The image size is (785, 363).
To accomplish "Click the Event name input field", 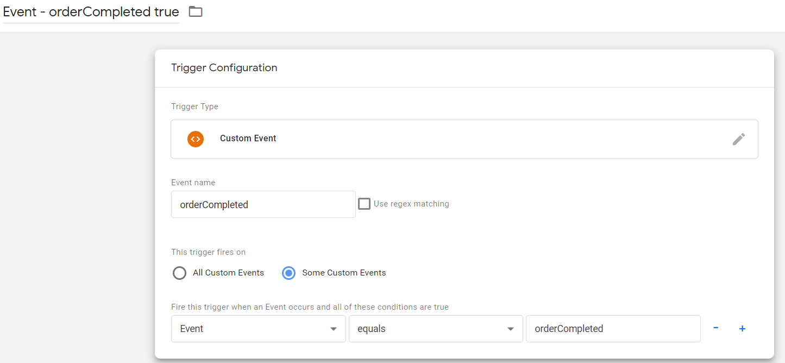I will [263, 205].
